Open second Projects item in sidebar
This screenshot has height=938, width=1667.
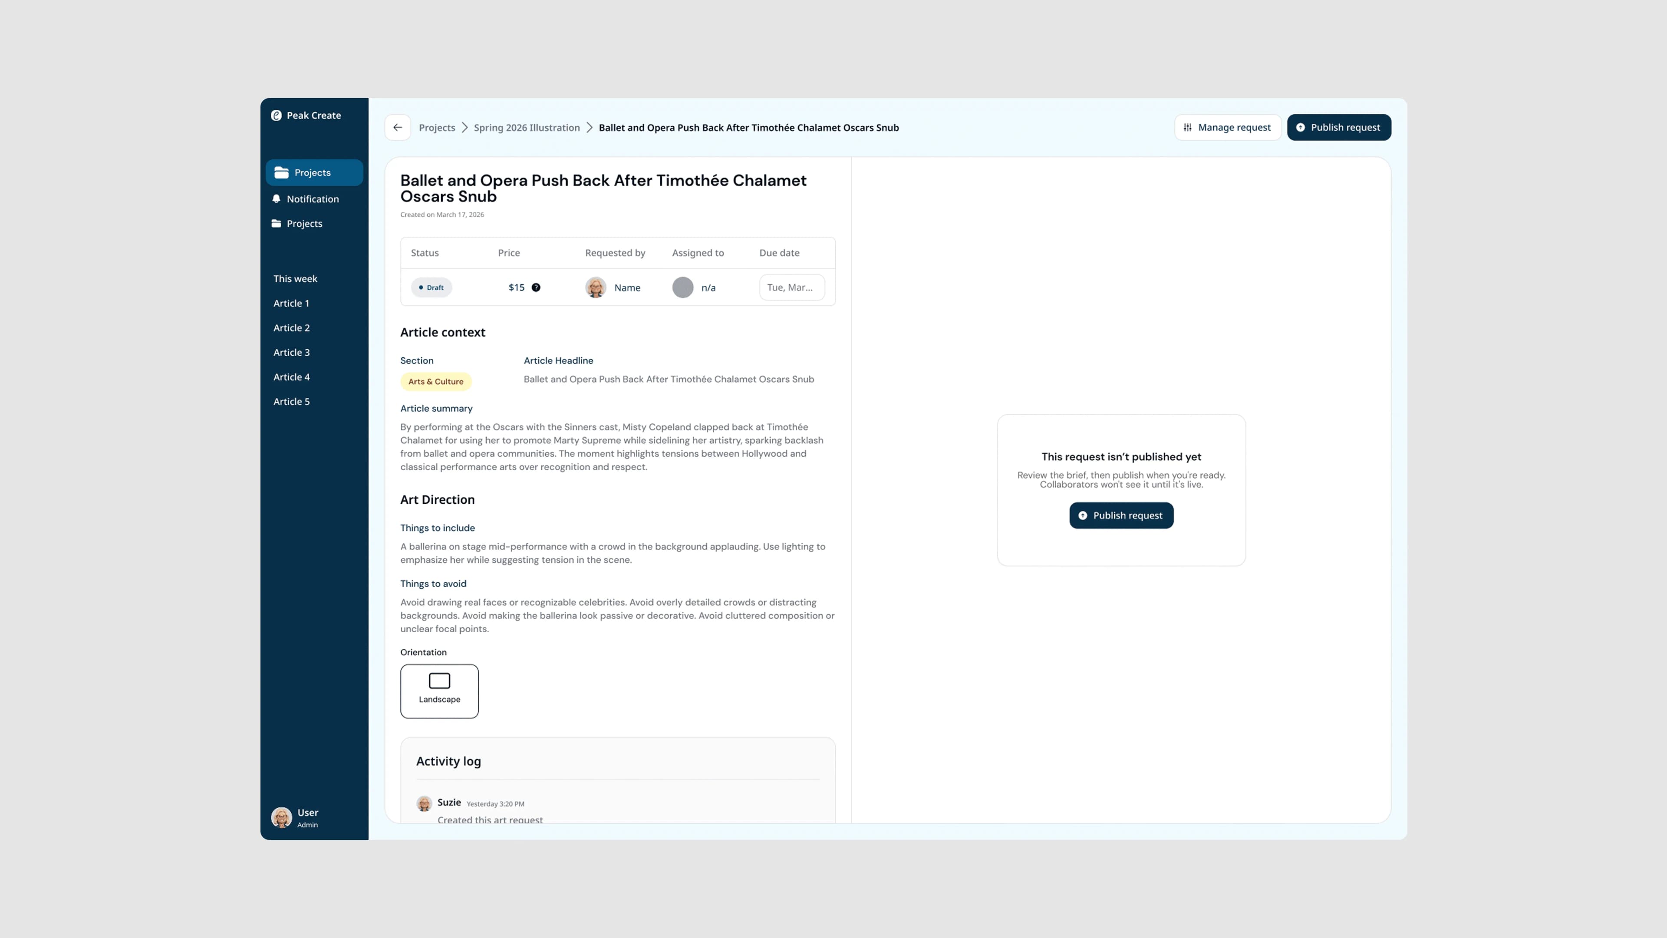tap(304, 223)
